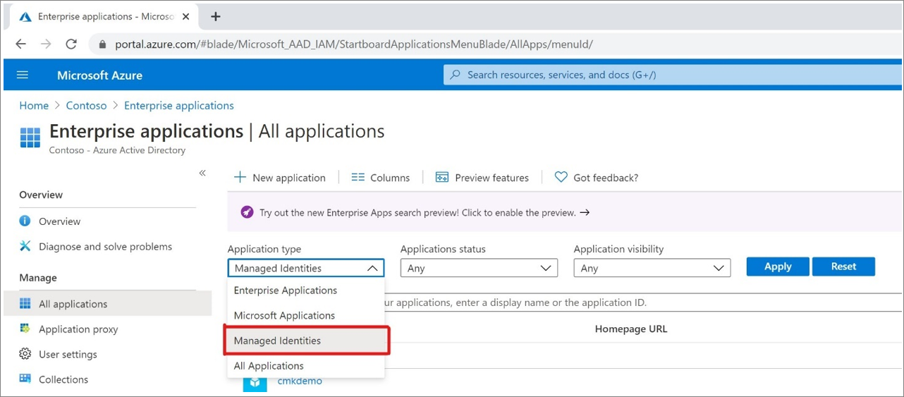Choose Enterprise Applications option in list

tap(286, 291)
